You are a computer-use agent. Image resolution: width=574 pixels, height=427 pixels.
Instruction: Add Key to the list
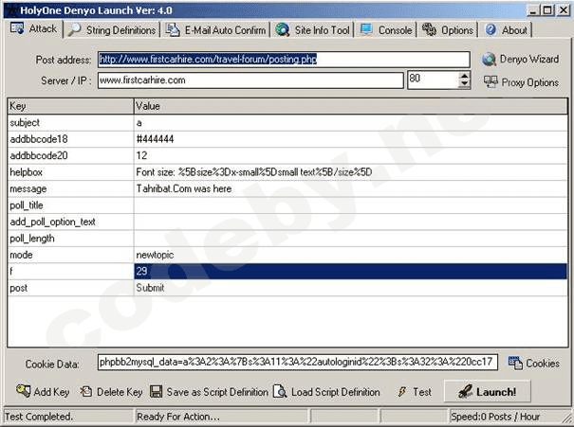tap(43, 392)
